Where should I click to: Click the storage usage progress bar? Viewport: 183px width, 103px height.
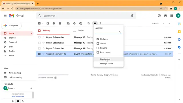pyautogui.click(x=53, y=75)
